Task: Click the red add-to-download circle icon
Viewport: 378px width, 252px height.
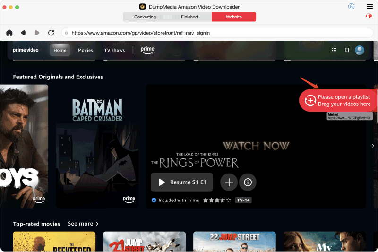Action: (310, 100)
